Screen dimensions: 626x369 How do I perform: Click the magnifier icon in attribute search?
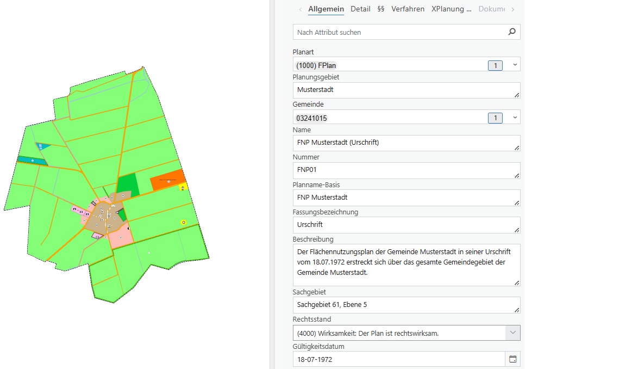pos(511,32)
